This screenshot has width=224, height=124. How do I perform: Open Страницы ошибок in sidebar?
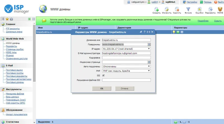15,49
